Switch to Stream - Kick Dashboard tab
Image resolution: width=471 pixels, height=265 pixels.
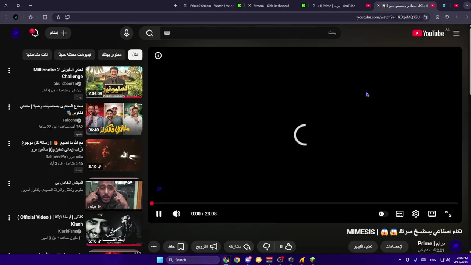(x=277, y=6)
